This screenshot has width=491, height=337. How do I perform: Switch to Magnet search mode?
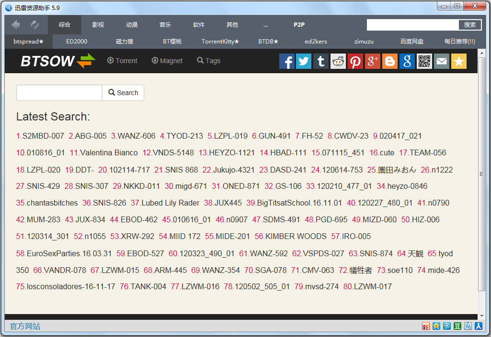pyautogui.click(x=167, y=61)
